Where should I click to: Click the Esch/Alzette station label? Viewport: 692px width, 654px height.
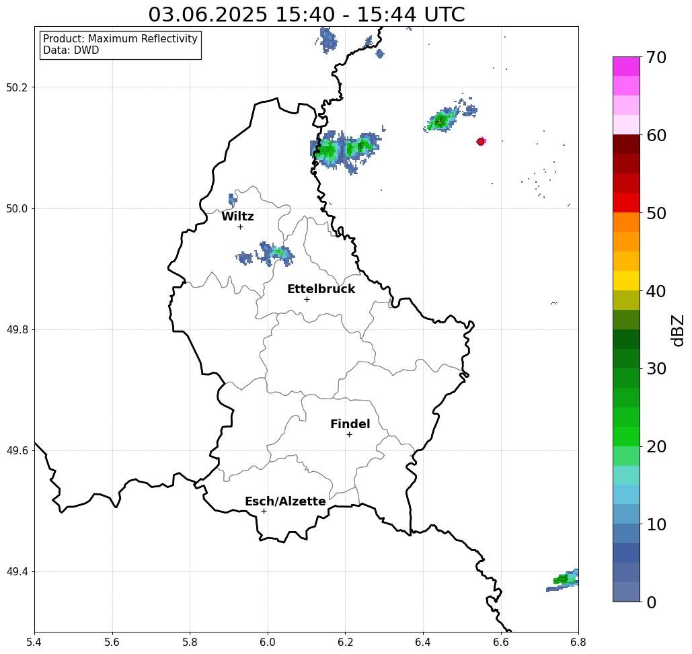(x=285, y=501)
